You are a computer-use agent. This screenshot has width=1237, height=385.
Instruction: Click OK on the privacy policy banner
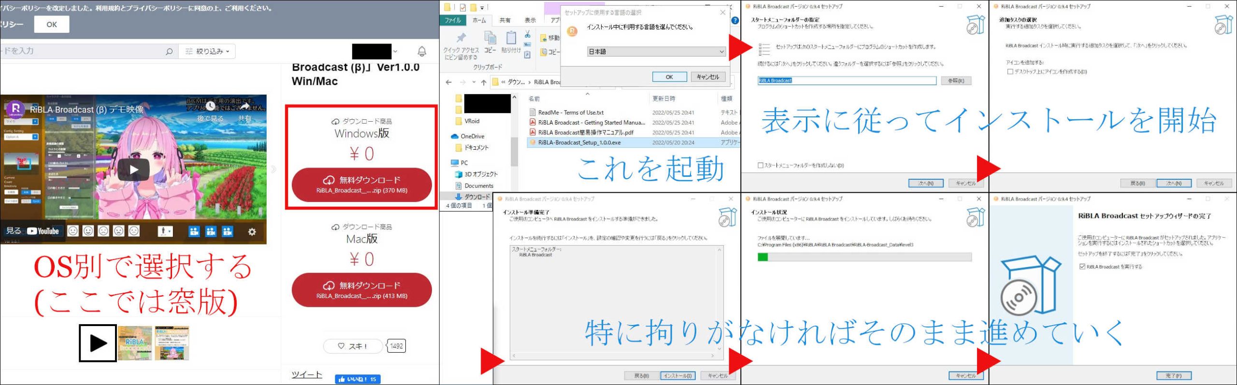point(52,24)
